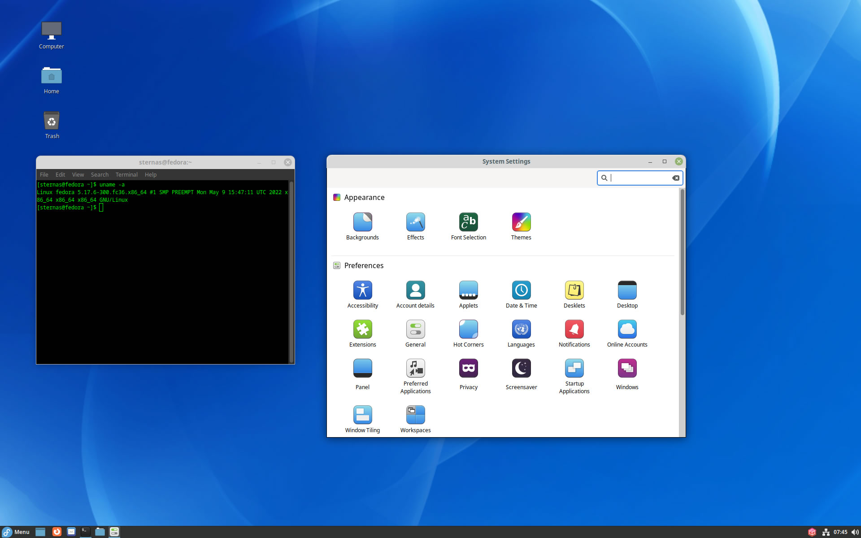Open the Edit menu in terminal

click(x=60, y=175)
